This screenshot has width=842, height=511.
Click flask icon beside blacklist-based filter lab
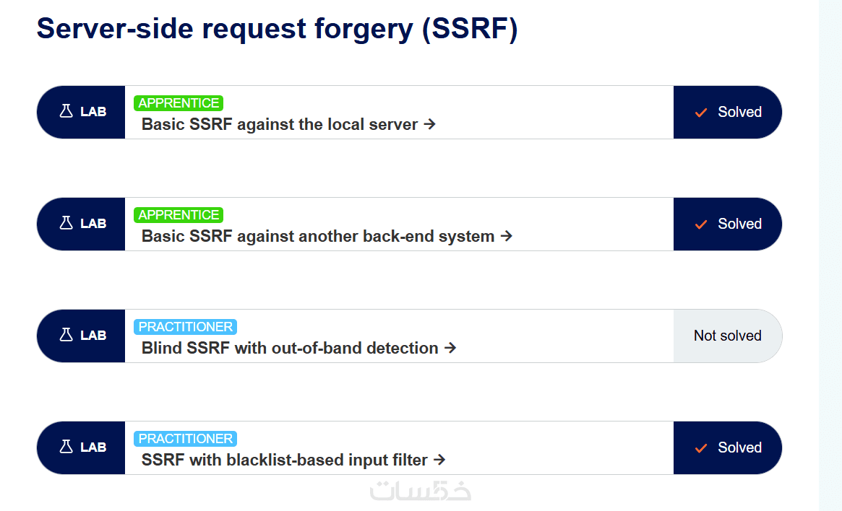66,447
